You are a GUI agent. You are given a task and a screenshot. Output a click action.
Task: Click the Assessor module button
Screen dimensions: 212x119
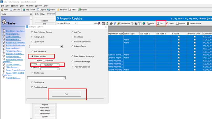pos(45,21)
